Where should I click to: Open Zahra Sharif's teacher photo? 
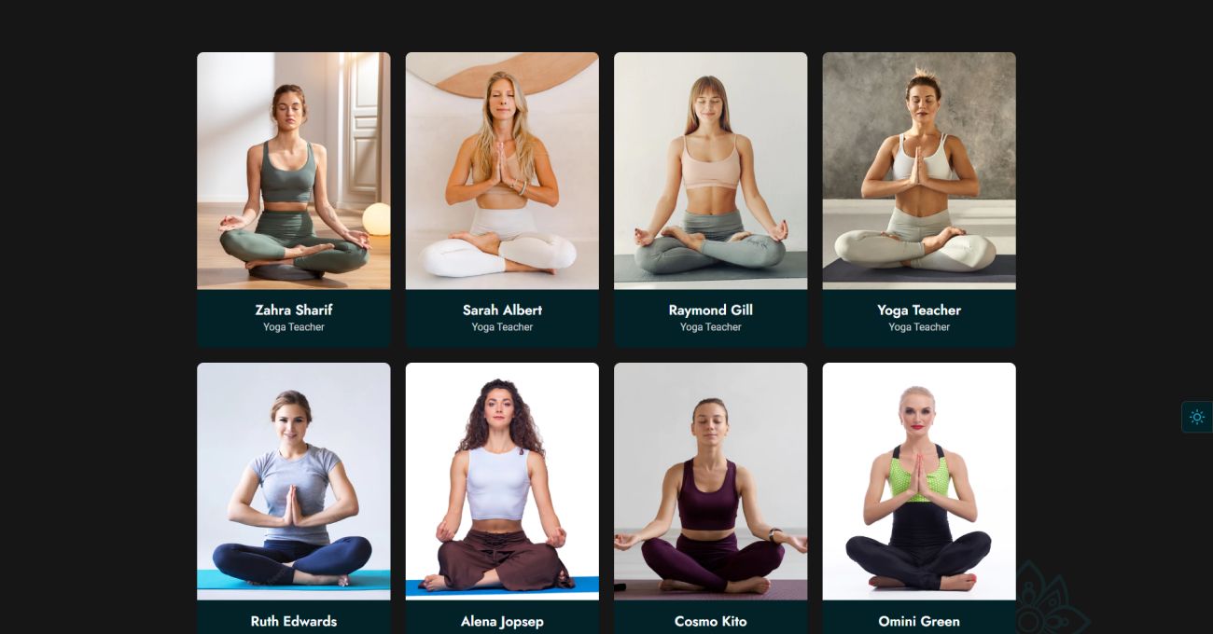click(x=294, y=171)
